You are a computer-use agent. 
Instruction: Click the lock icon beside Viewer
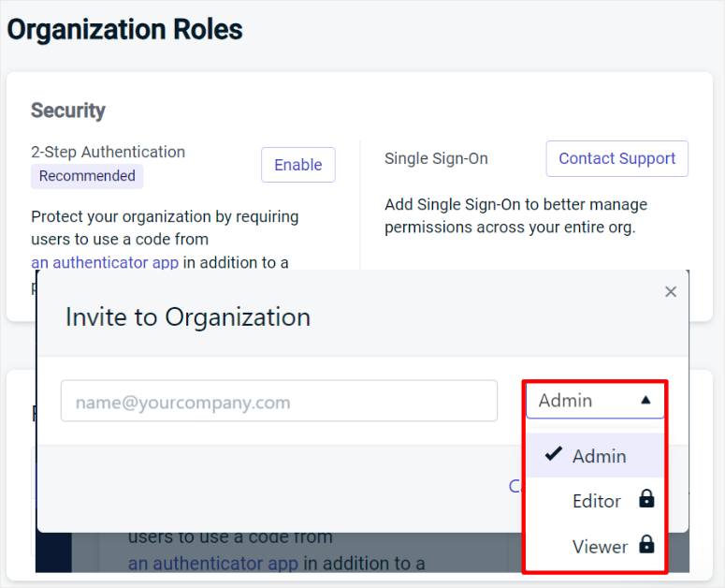(646, 544)
